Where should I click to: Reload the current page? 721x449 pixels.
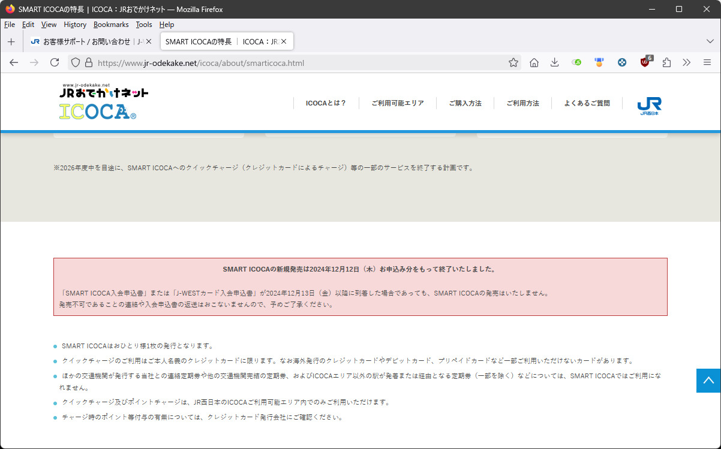pyautogui.click(x=55, y=62)
